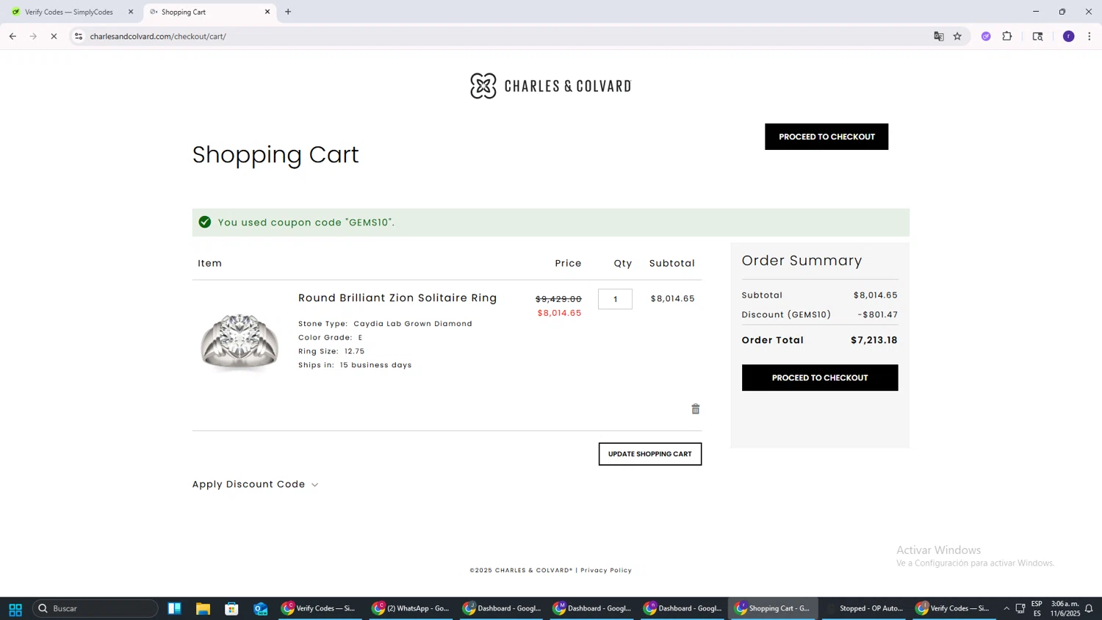Image resolution: width=1102 pixels, height=620 pixels.
Task: Close the Verify Codes tab
Action: [x=131, y=12]
